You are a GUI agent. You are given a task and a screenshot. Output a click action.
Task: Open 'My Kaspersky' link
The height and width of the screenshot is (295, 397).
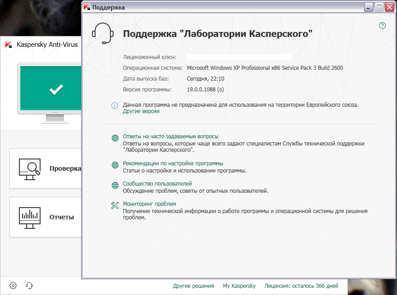point(239,286)
